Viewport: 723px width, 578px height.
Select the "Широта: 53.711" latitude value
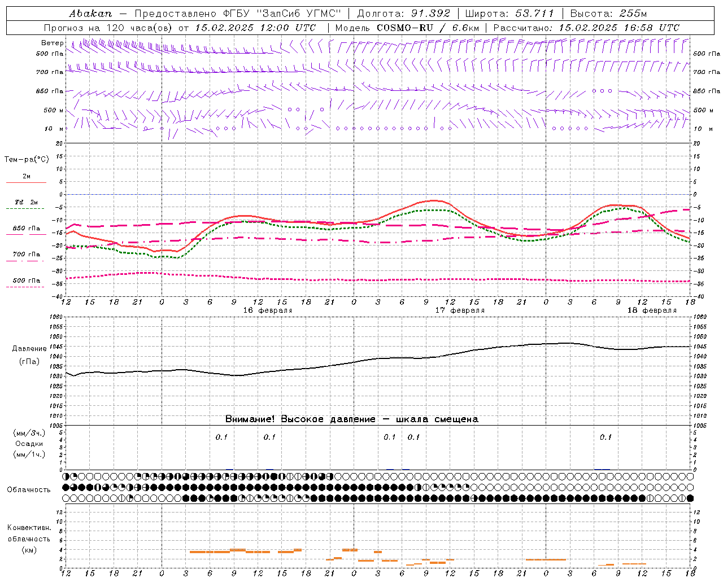coord(510,14)
